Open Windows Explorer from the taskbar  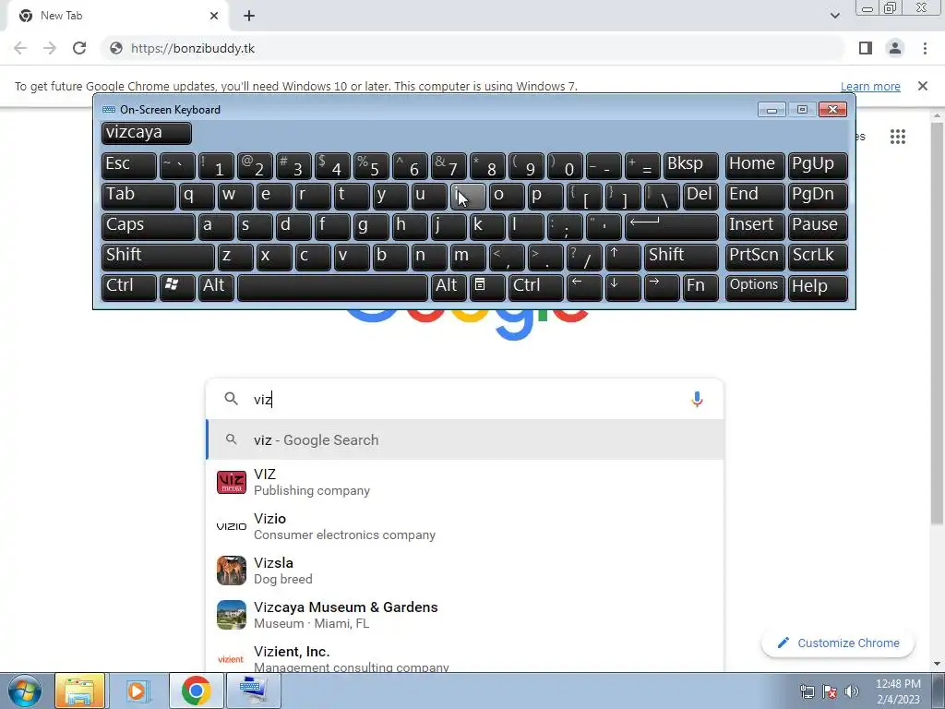[79, 691]
